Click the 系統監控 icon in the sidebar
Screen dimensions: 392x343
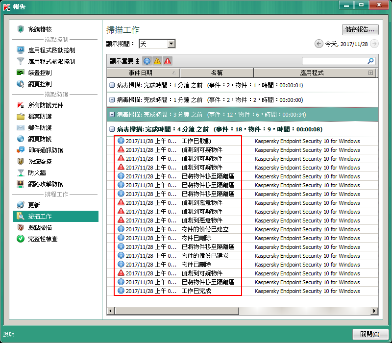point(21,161)
